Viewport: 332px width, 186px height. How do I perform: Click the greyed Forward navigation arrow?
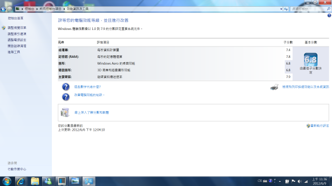point(9,9)
